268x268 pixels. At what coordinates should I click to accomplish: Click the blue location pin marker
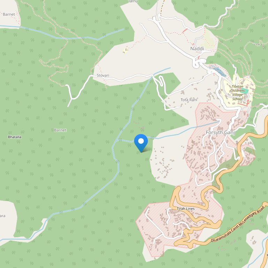[141, 143]
